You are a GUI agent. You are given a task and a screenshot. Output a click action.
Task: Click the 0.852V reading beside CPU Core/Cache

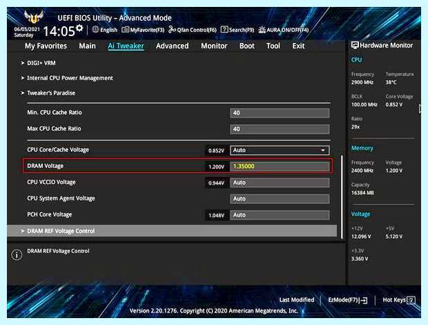tap(216, 151)
